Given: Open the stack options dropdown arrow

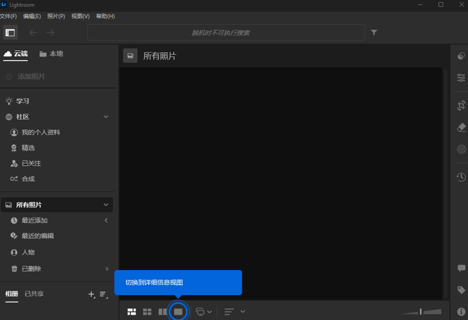Looking at the screenshot, I should click(x=210, y=312).
